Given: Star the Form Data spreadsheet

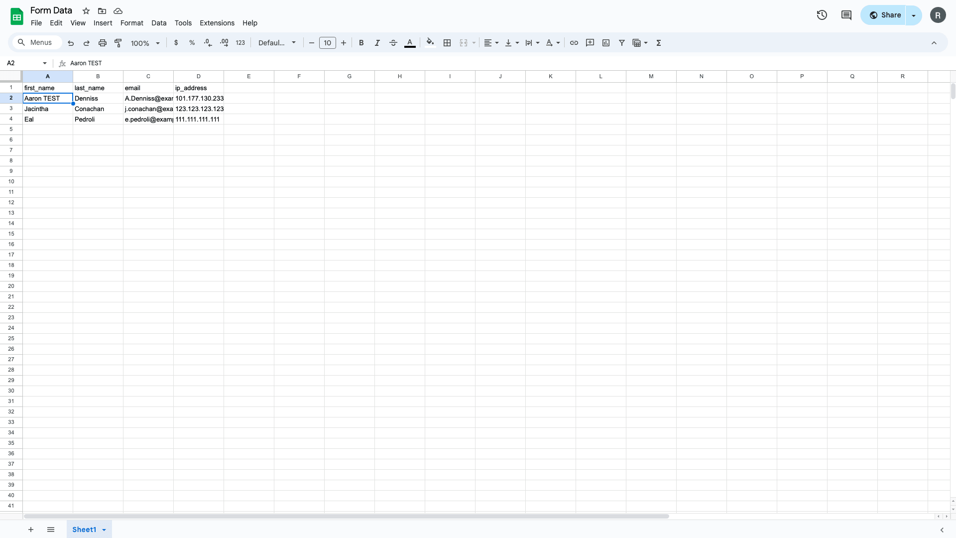Looking at the screenshot, I should (86, 11).
